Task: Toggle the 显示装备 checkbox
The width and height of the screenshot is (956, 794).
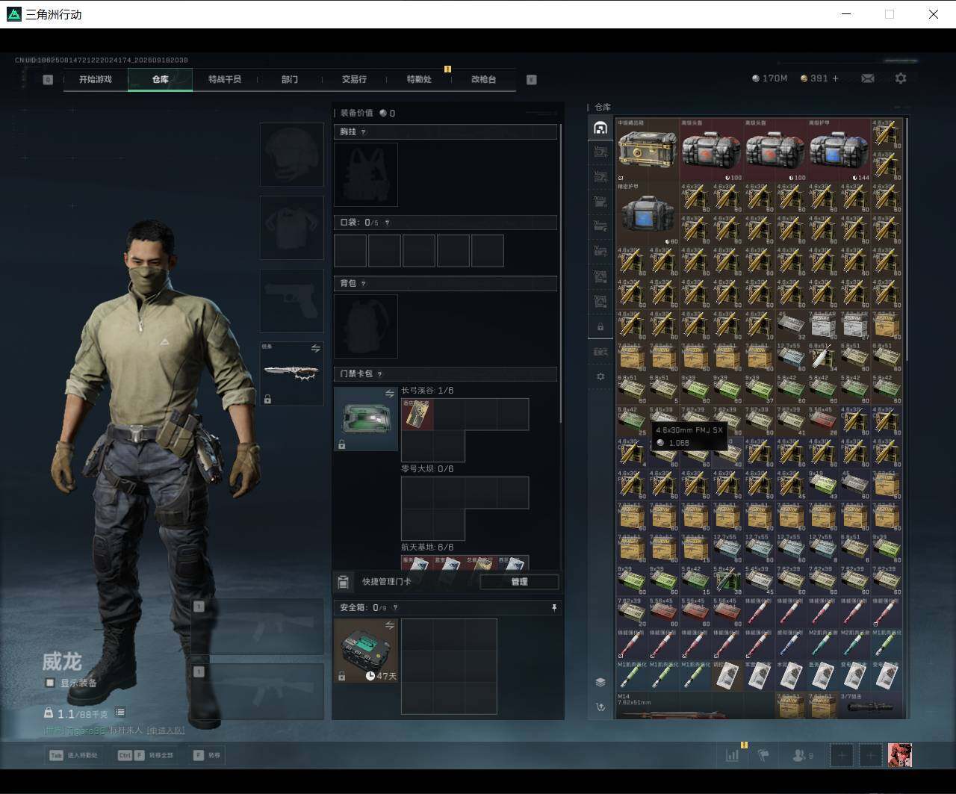Action: click(50, 683)
